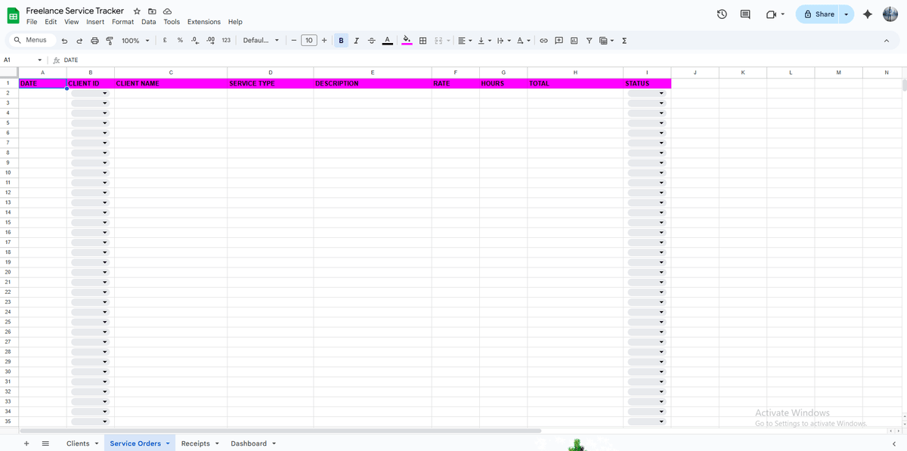Image resolution: width=907 pixels, height=451 pixels.
Task: Toggle Bold formatting
Action: pos(342,41)
